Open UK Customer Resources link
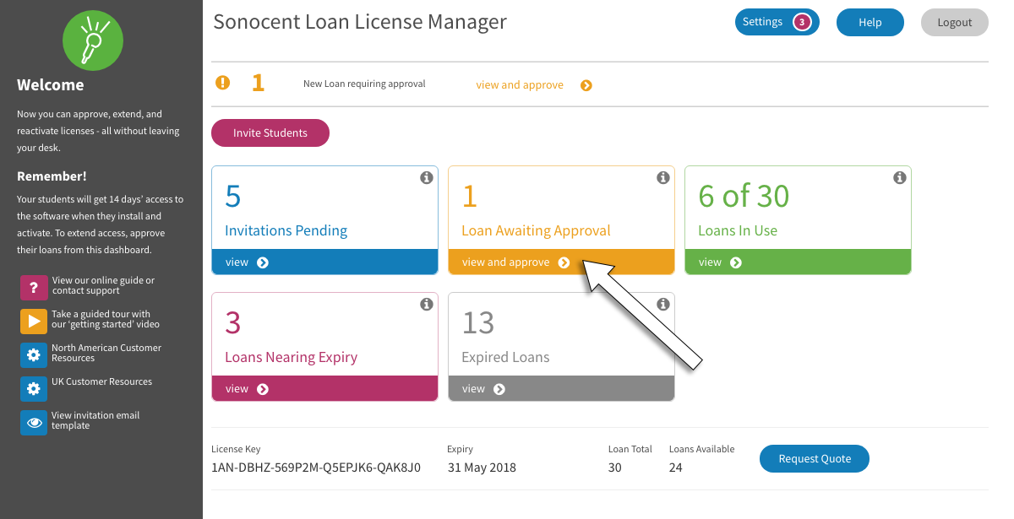This screenshot has width=1014, height=519. (101, 381)
